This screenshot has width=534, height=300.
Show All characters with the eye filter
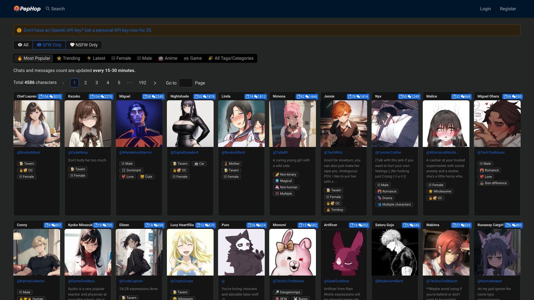(23, 45)
